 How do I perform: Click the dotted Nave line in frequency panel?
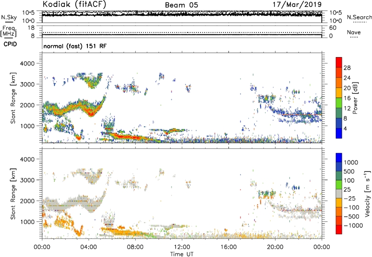click(182, 32)
